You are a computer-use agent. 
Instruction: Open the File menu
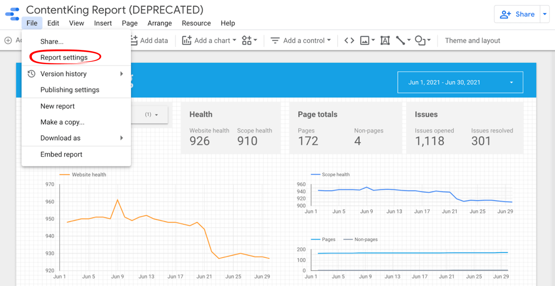[x=32, y=23]
